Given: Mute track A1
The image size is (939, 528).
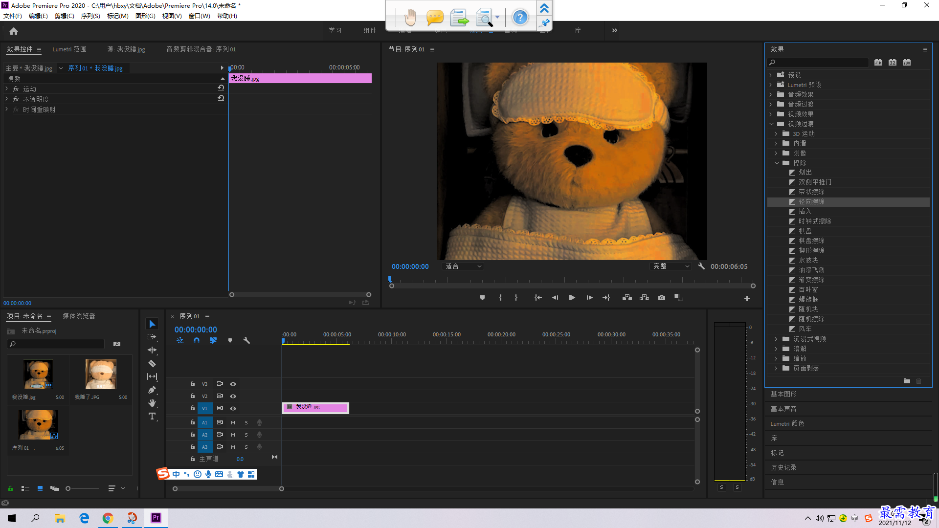Looking at the screenshot, I should click(233, 422).
